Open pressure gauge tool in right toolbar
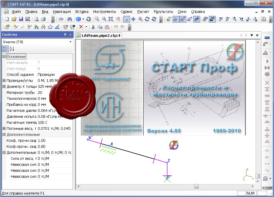The width and height of the screenshot is (274, 197). tap(265, 178)
